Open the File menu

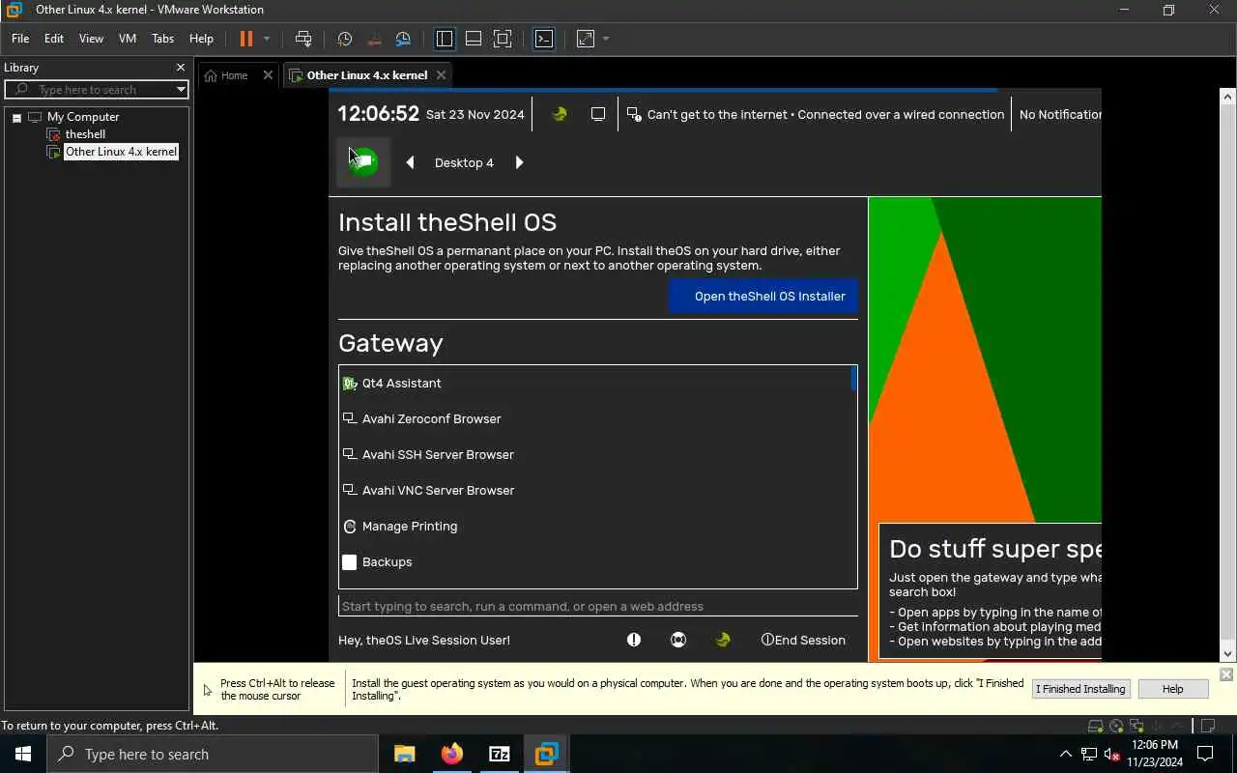[20, 39]
